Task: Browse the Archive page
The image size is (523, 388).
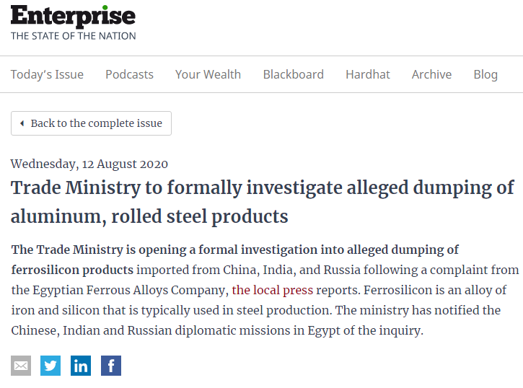Action: pos(431,74)
